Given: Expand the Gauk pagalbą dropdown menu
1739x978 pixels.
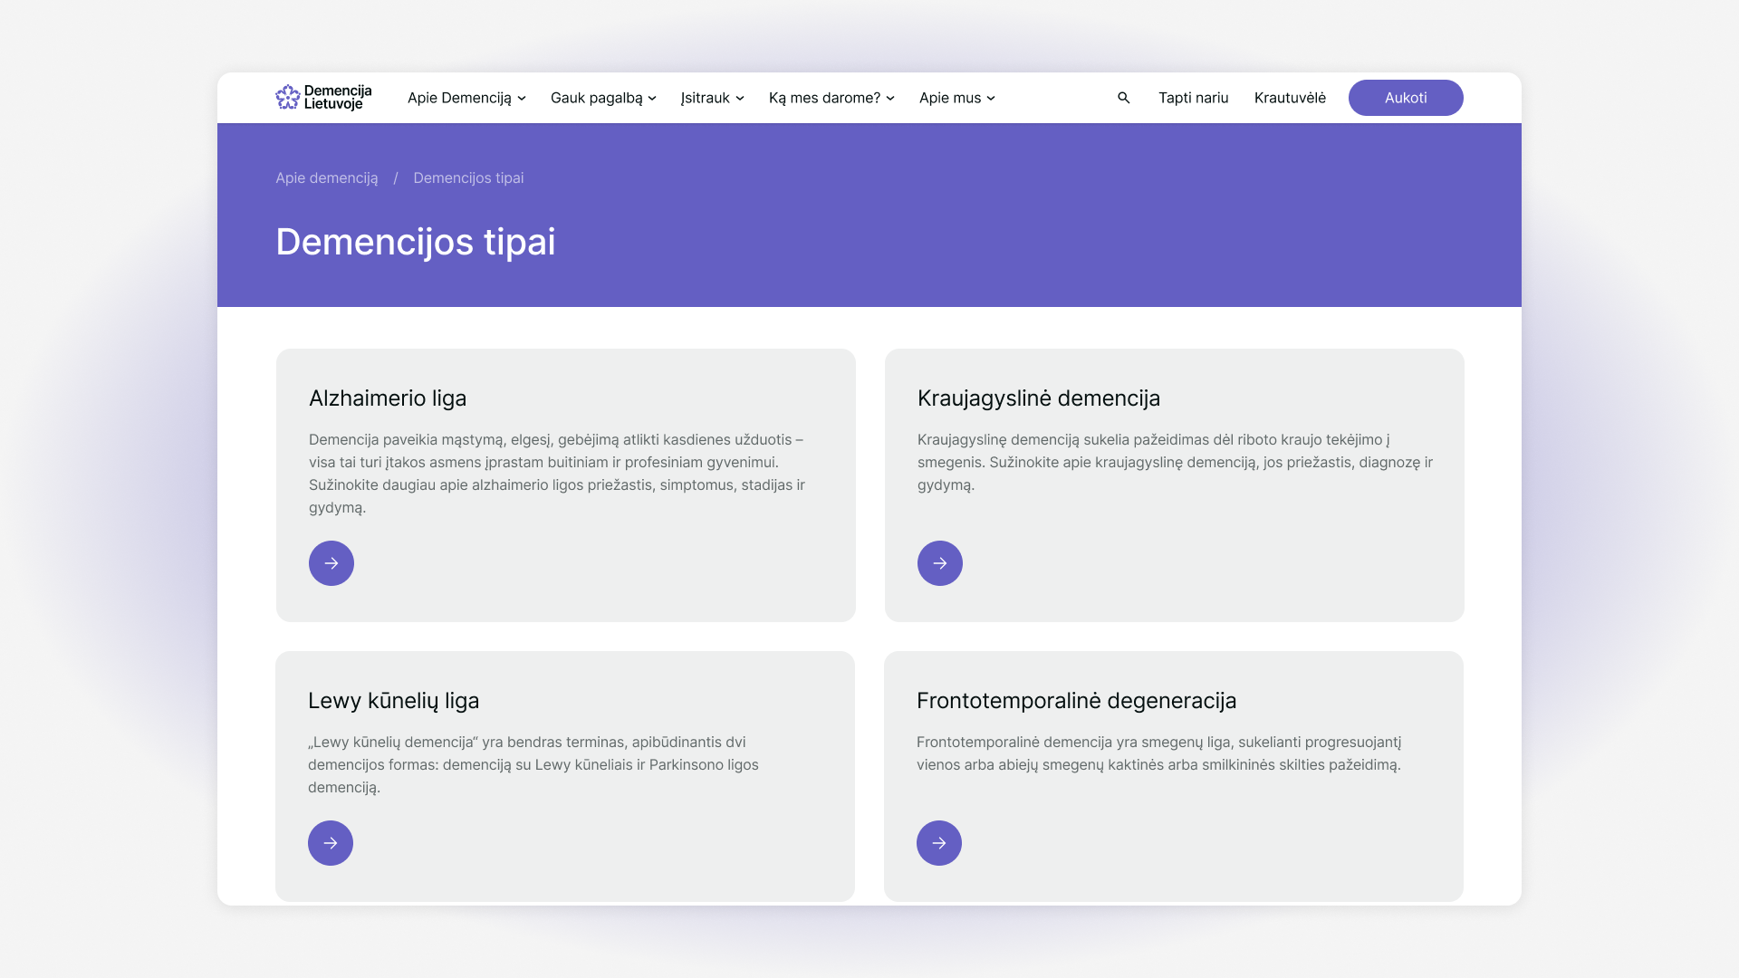Looking at the screenshot, I should 603,98.
